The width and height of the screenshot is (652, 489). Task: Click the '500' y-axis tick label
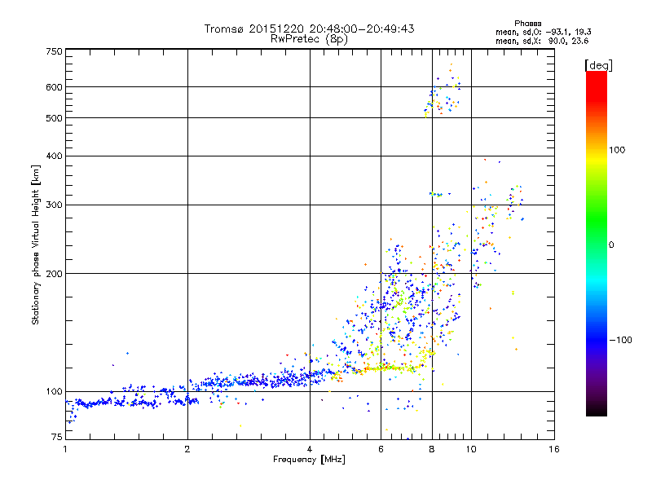(x=55, y=118)
